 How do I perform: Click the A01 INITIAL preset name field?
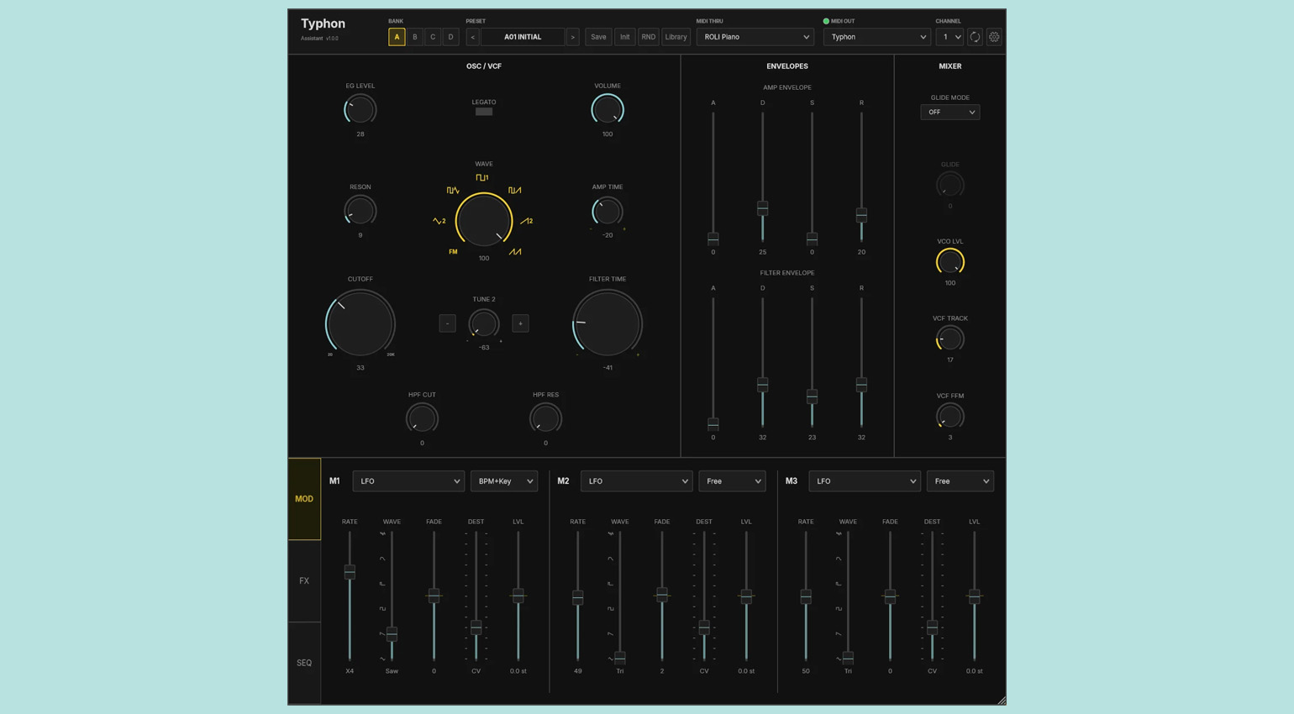click(x=523, y=37)
